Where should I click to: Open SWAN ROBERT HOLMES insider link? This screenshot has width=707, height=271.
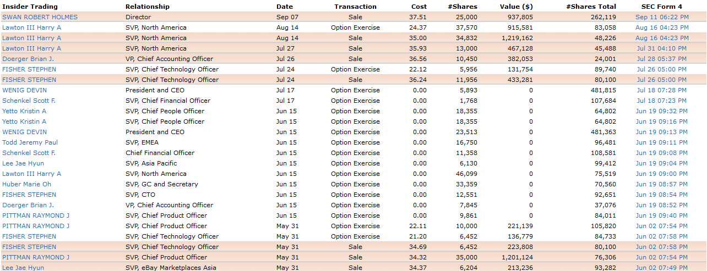tap(40, 17)
